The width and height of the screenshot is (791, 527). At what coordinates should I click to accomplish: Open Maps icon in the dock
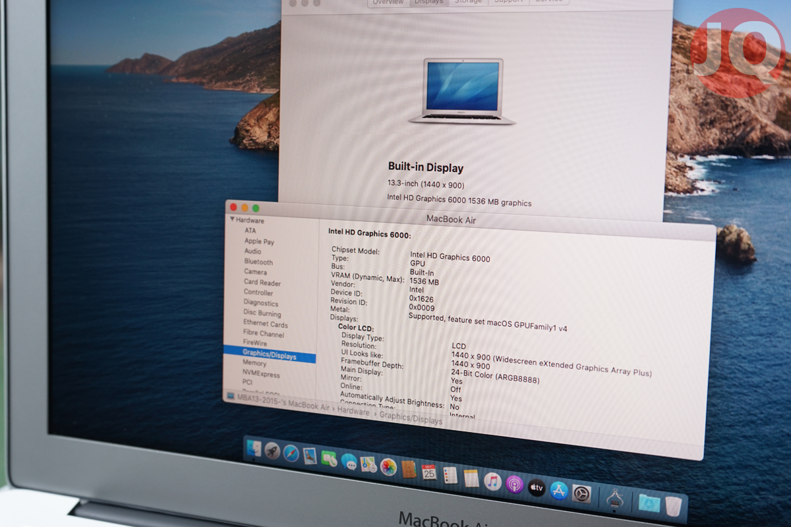coord(368,464)
